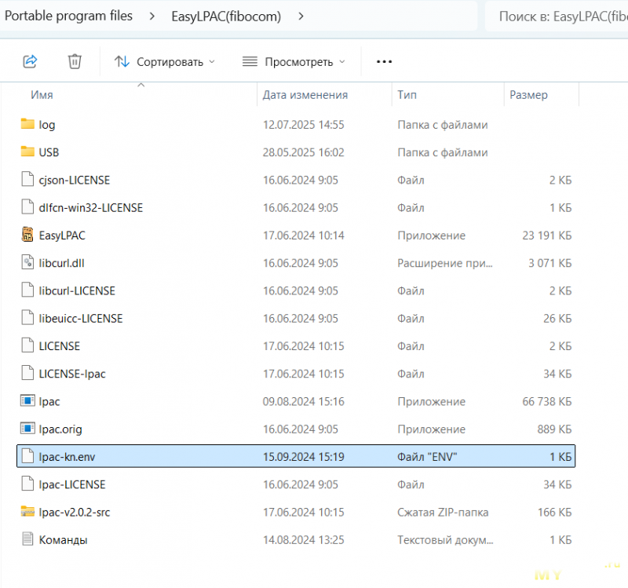
Task: Click size 889 КБ of lpac.orig
Action: tap(554, 429)
